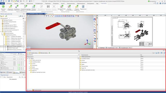The image size is (166, 93).
Task: Switch to the Номенклатура bottom tab
Action: [x=37, y=90]
